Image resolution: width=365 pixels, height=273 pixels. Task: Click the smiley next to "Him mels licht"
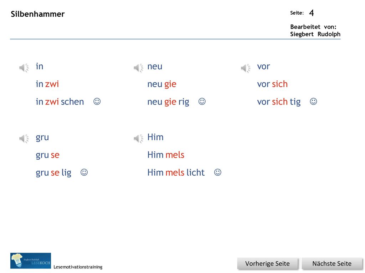[x=218, y=172]
